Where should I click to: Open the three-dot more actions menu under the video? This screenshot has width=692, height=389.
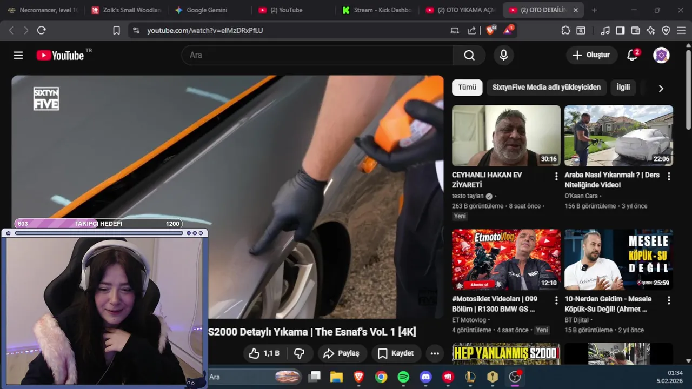coord(435,353)
